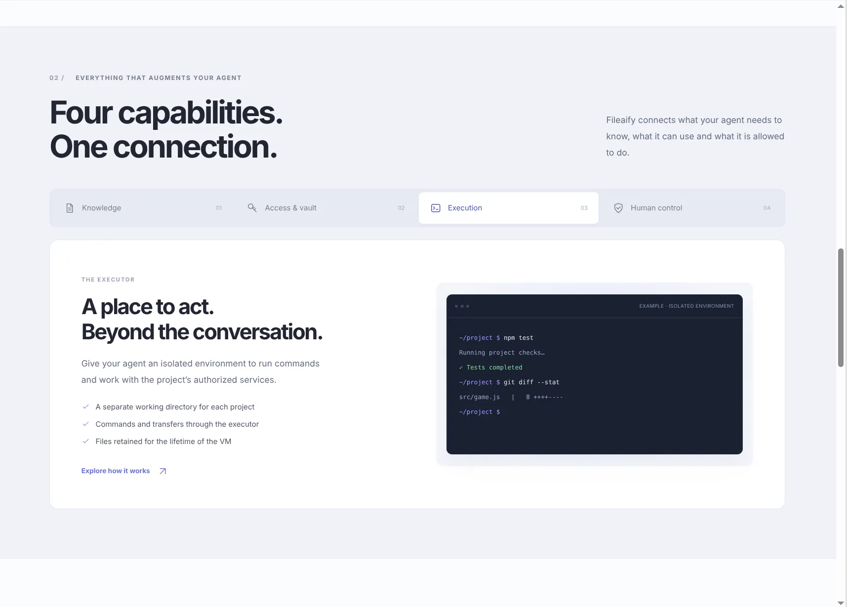
Task: Click 'A separate working directory for each project'
Action: tap(175, 407)
